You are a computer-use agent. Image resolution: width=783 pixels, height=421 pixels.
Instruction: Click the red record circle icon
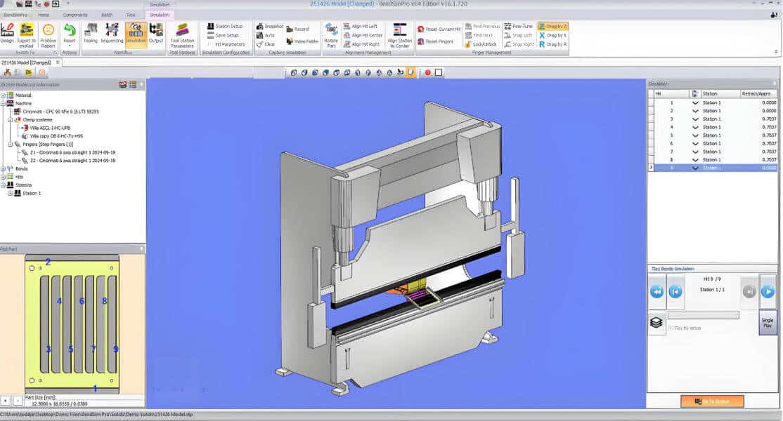(x=427, y=73)
